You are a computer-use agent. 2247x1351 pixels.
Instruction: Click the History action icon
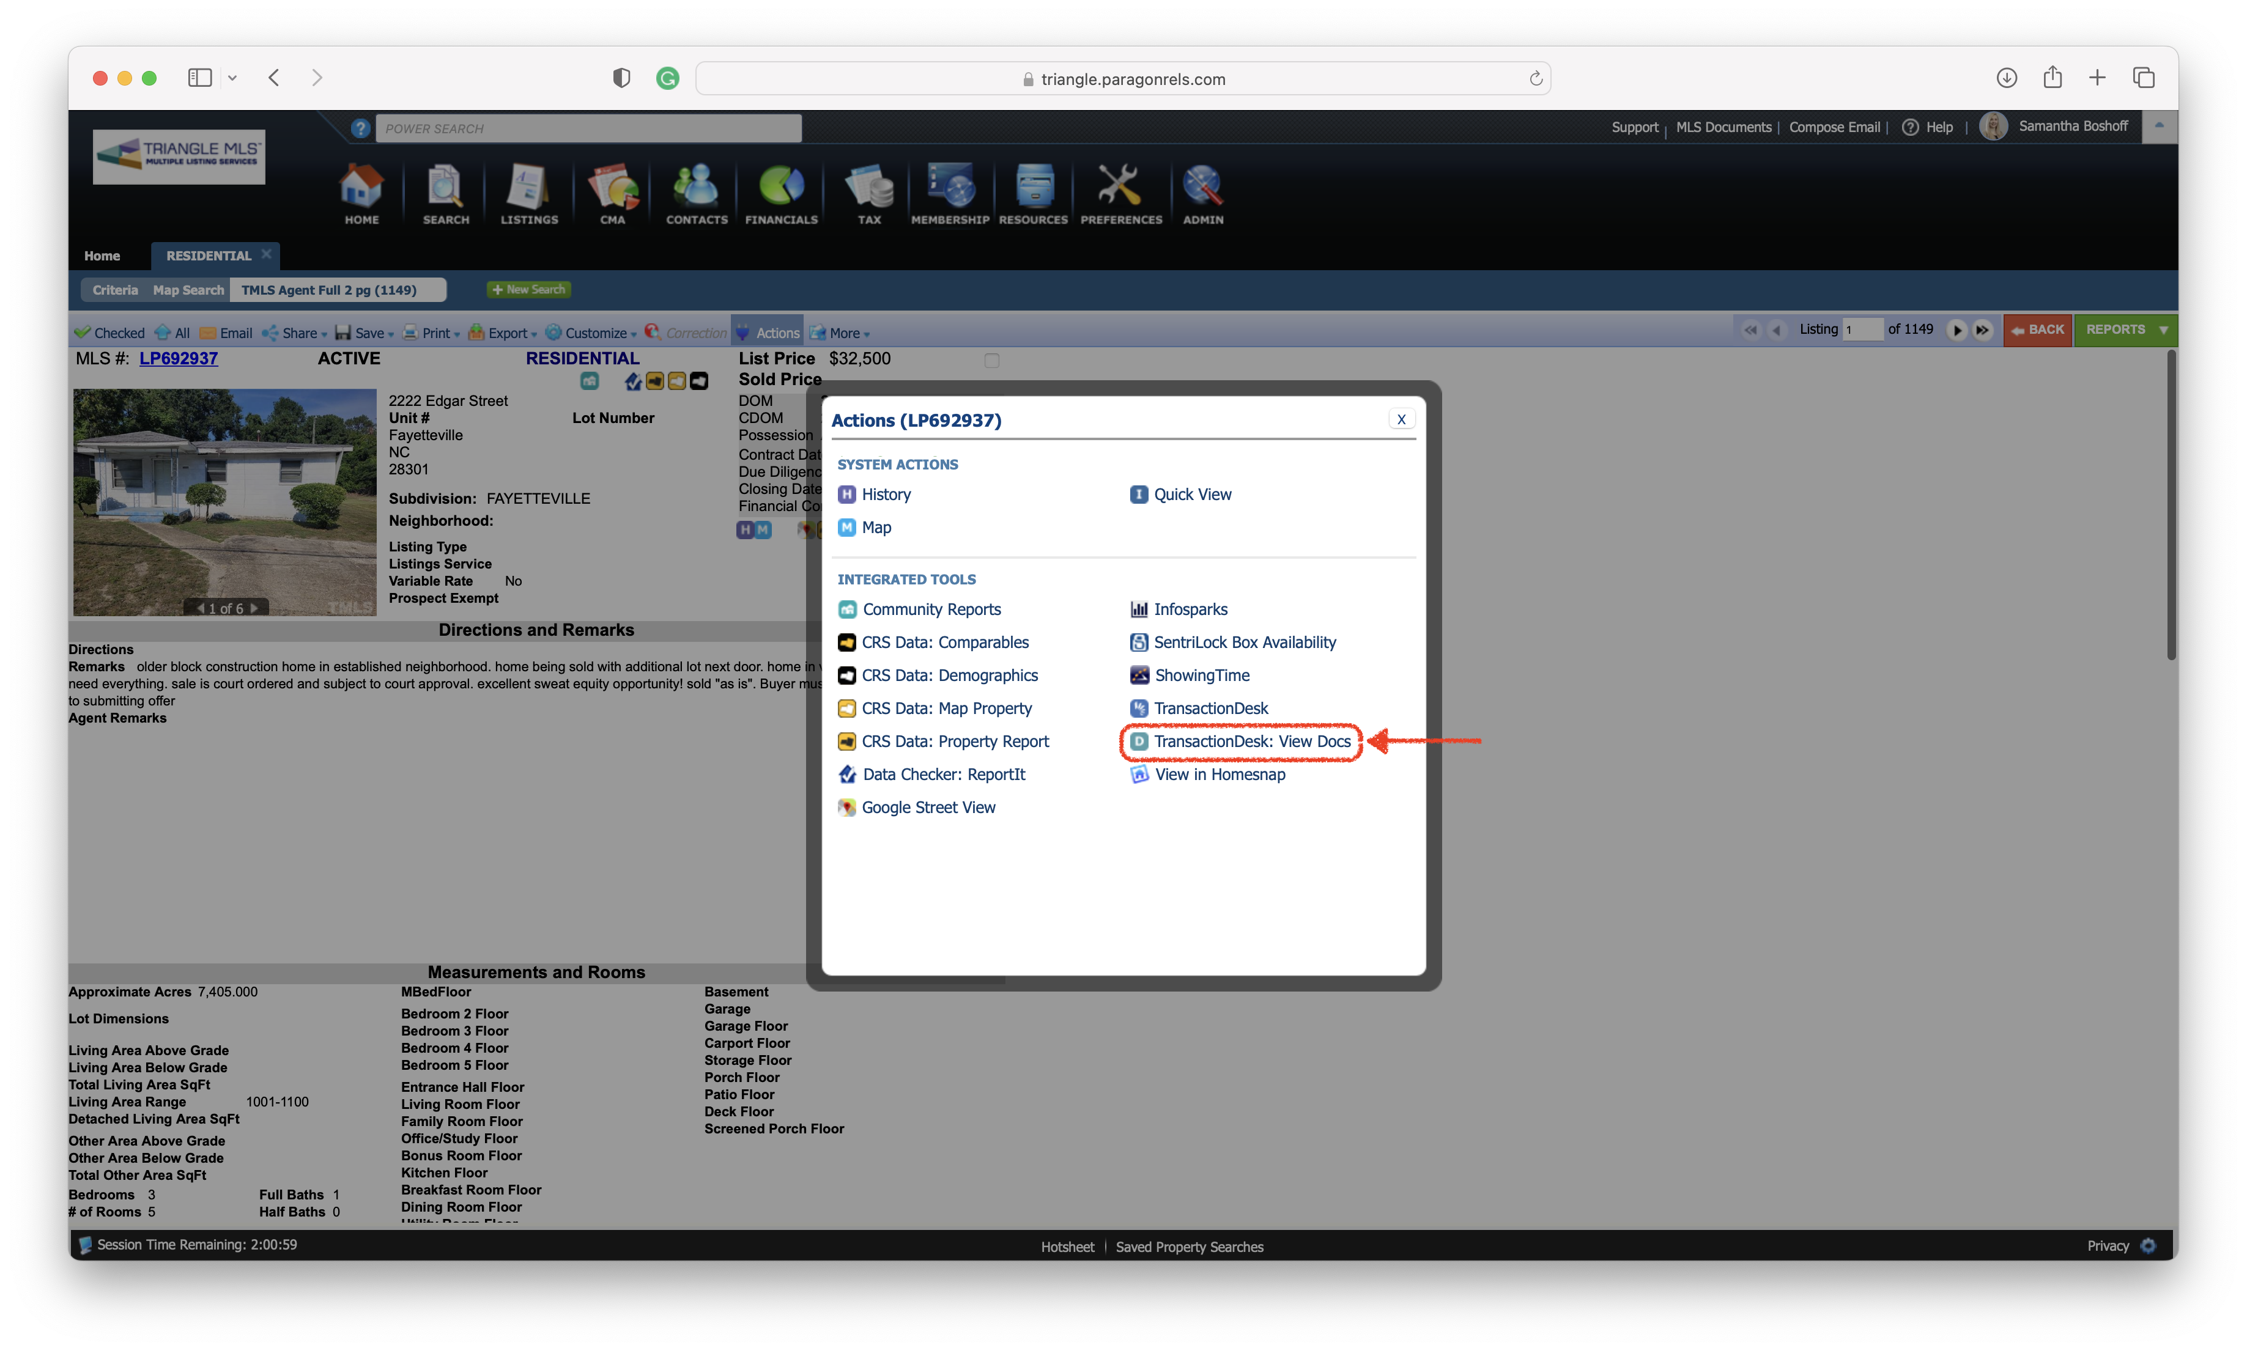846,495
